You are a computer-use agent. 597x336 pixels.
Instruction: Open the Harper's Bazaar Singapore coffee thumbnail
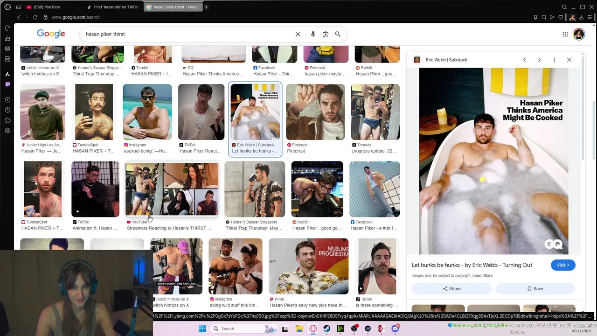255,189
